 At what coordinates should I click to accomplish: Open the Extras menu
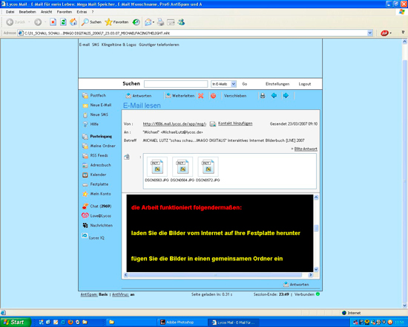coord(82,12)
